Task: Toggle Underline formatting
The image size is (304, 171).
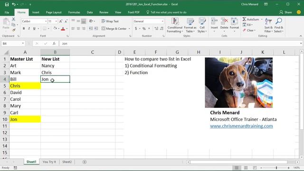Action: coord(34,28)
